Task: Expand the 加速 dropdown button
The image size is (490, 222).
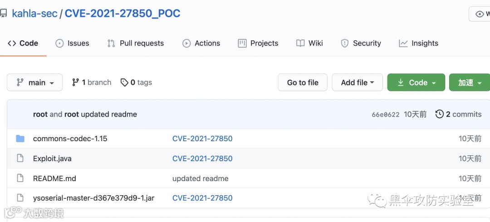Action: (x=470, y=83)
